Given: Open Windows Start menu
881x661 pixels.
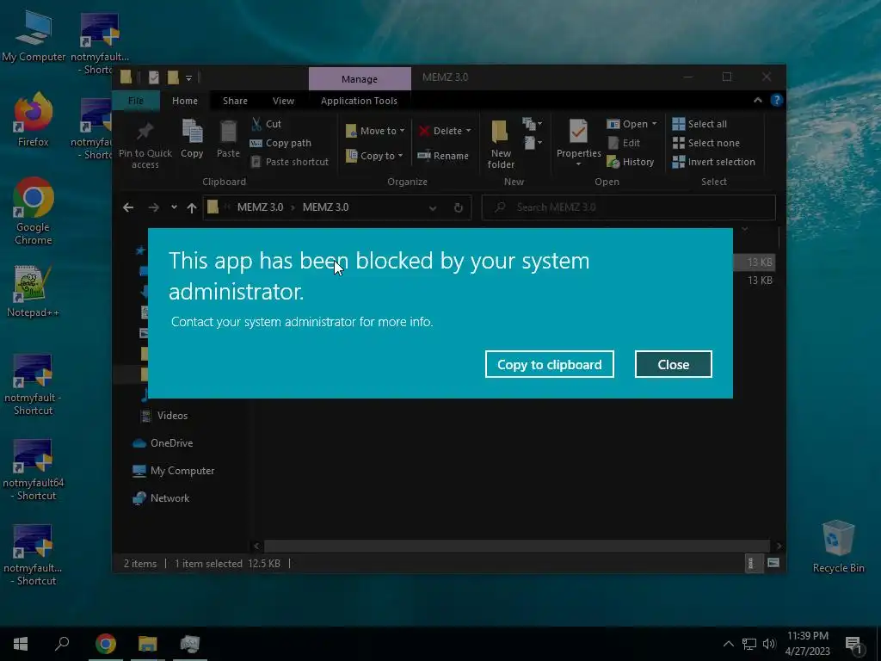Looking at the screenshot, I should pyautogui.click(x=21, y=644).
